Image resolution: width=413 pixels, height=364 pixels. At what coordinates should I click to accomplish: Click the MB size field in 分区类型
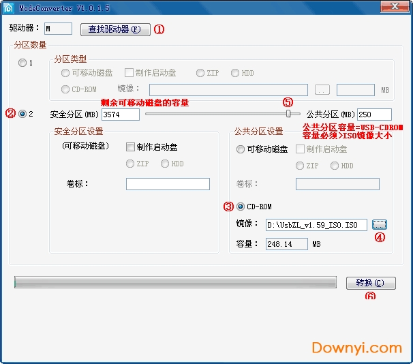(x=356, y=90)
